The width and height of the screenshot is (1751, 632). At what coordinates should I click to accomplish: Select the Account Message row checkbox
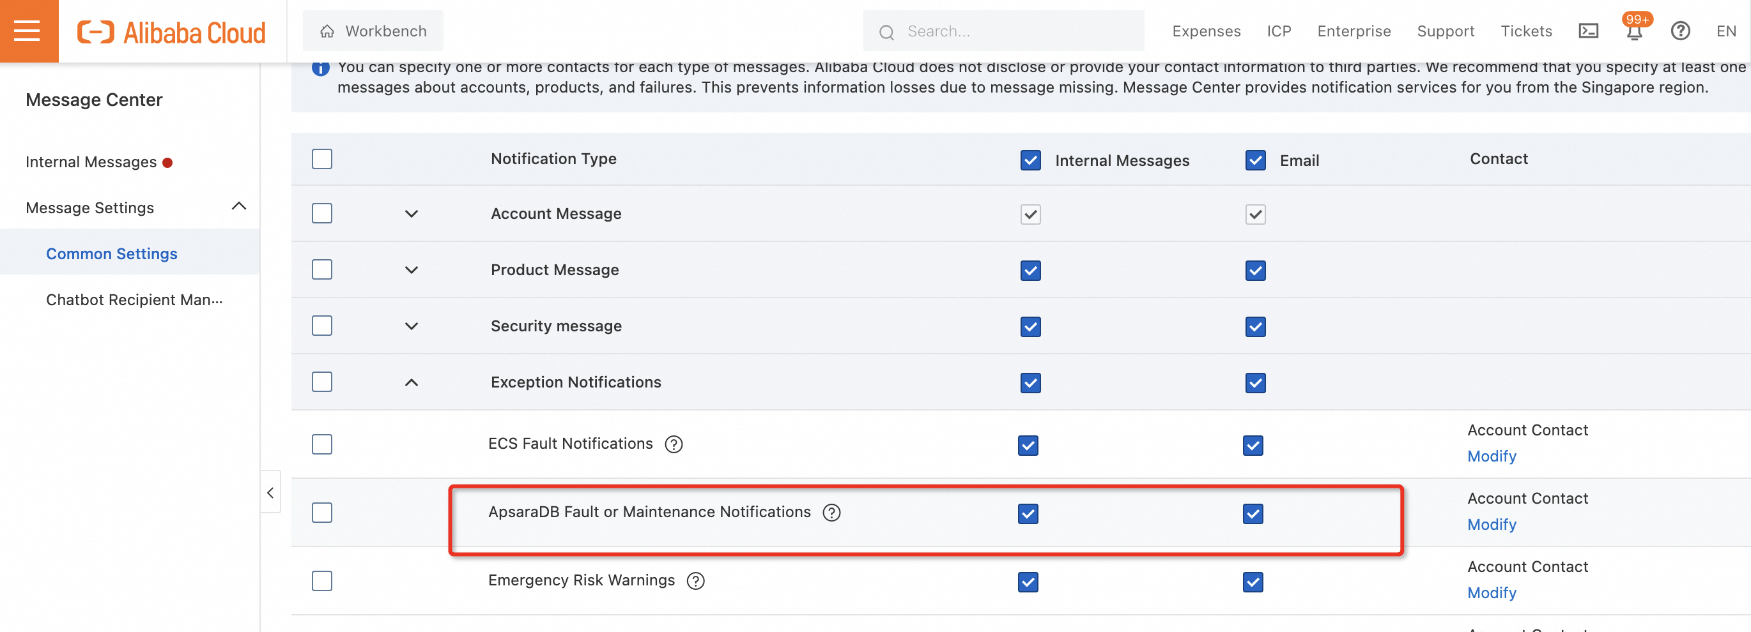coord(321,214)
